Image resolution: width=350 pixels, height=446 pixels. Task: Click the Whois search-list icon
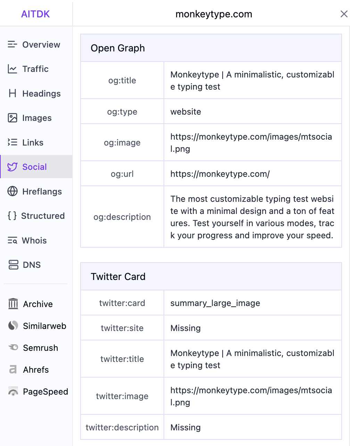[x=12, y=240]
